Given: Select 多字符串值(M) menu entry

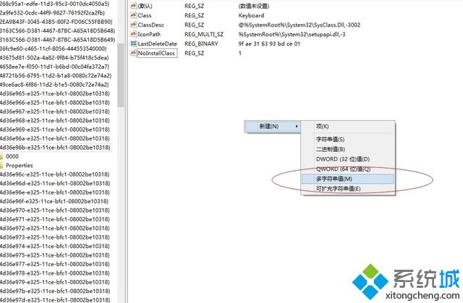Looking at the screenshot, I should point(348,179).
